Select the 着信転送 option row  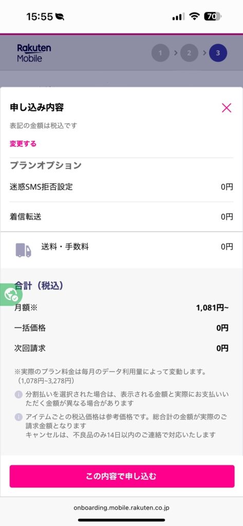click(121, 217)
